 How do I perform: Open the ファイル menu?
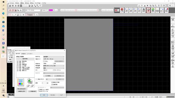[x=11, y=3]
